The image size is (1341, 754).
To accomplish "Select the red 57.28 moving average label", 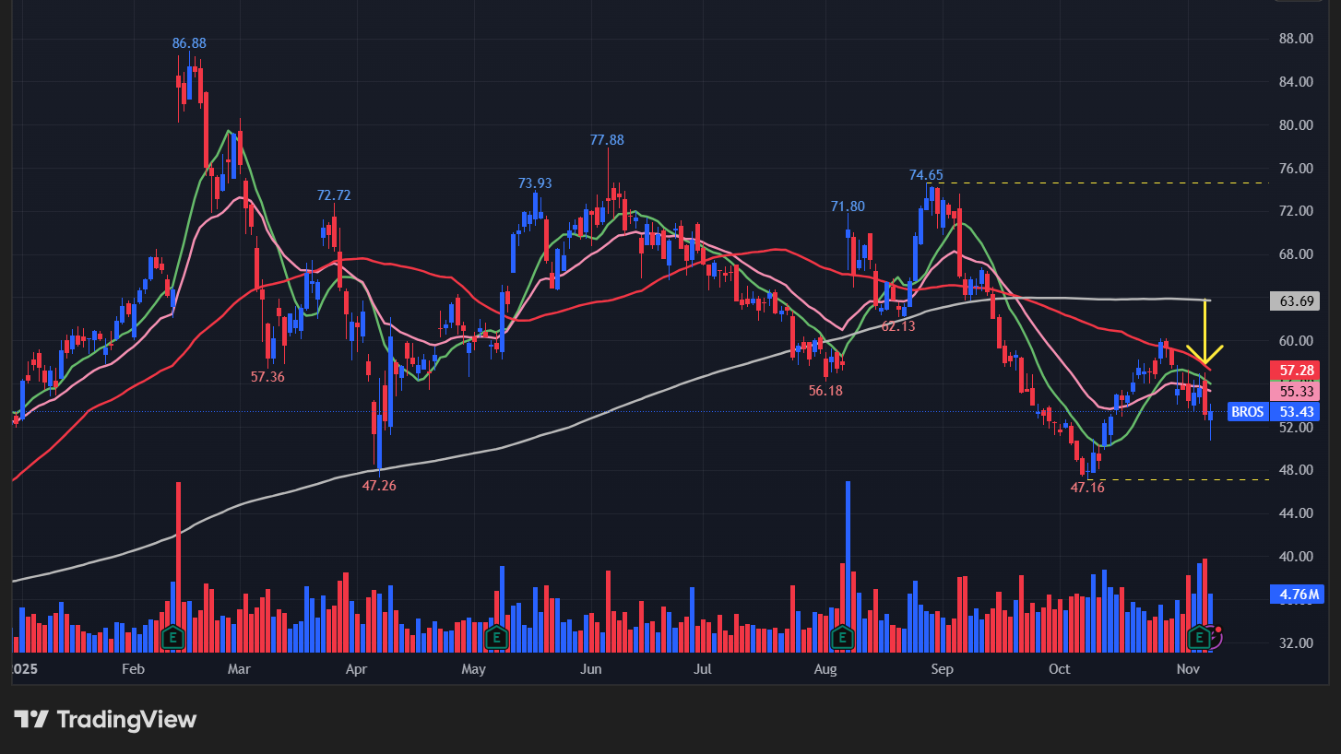I will pos(1295,371).
